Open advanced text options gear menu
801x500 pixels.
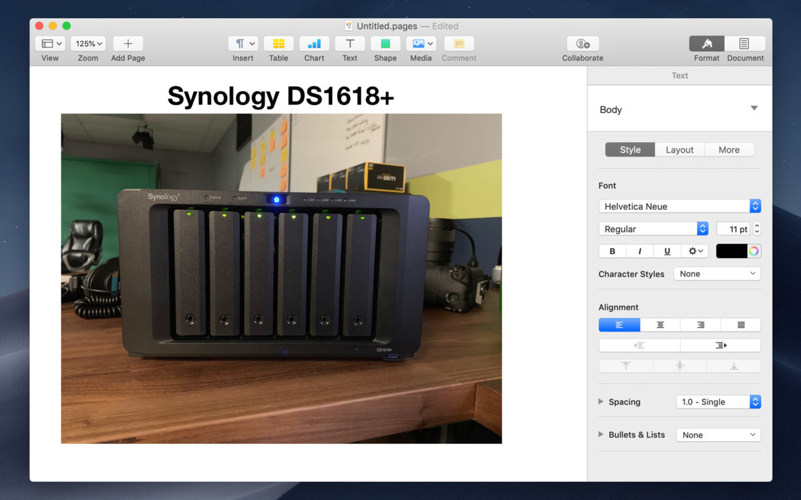[x=695, y=251]
